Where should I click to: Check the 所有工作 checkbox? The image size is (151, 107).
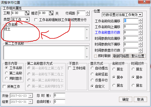pyautogui.click(x=4, y=86)
